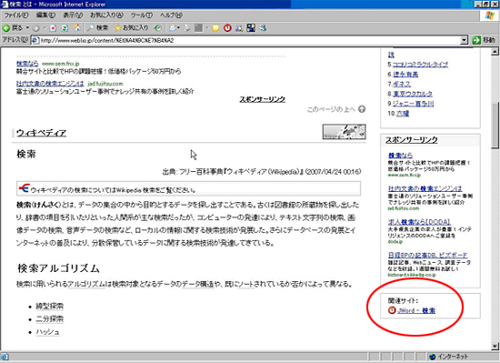Click the red arrow icon in the notice box
Viewport: 500px width, 363px height.
25,188
